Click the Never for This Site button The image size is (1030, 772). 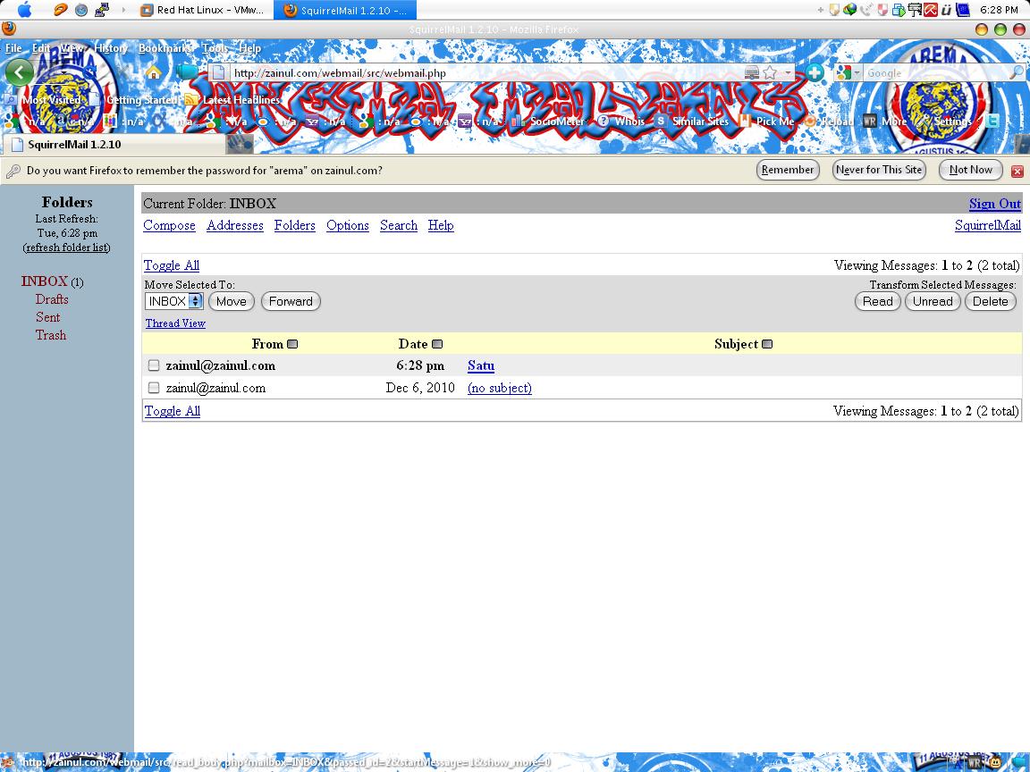coord(879,170)
